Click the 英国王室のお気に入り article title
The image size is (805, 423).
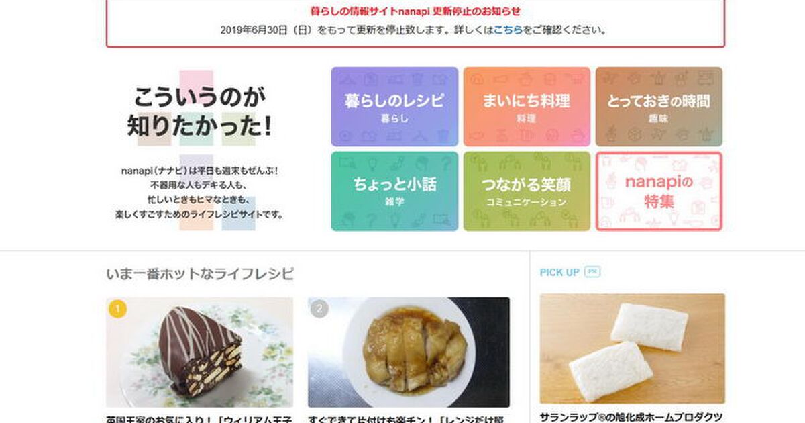click(199, 418)
